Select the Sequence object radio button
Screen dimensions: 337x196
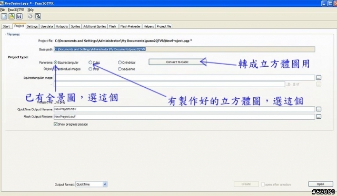click(120, 69)
